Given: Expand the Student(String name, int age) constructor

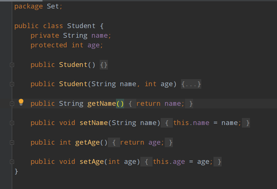Looking at the screenshot, I should tap(12, 84).
